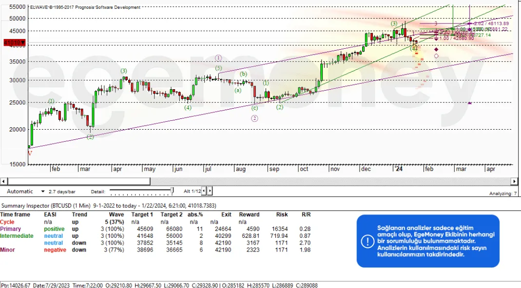Click the R/R column header

306,214
